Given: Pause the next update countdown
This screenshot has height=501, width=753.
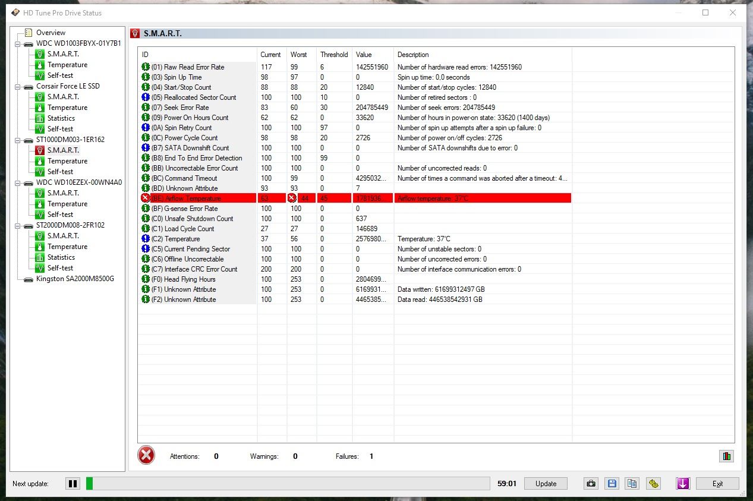Looking at the screenshot, I should pos(73,483).
